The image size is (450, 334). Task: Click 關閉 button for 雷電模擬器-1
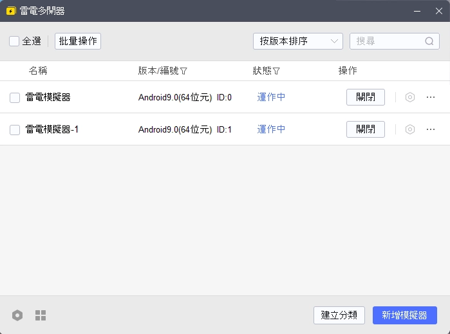(365, 129)
